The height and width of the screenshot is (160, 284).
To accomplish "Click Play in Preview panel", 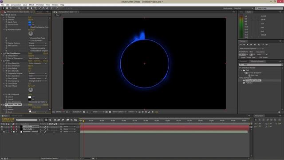I will pos(248,44).
